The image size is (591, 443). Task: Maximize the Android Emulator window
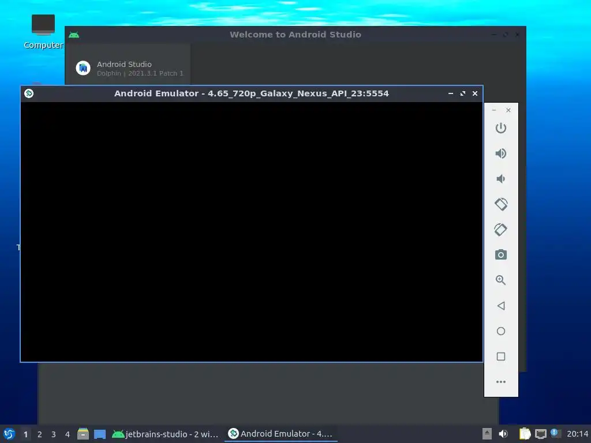click(462, 93)
